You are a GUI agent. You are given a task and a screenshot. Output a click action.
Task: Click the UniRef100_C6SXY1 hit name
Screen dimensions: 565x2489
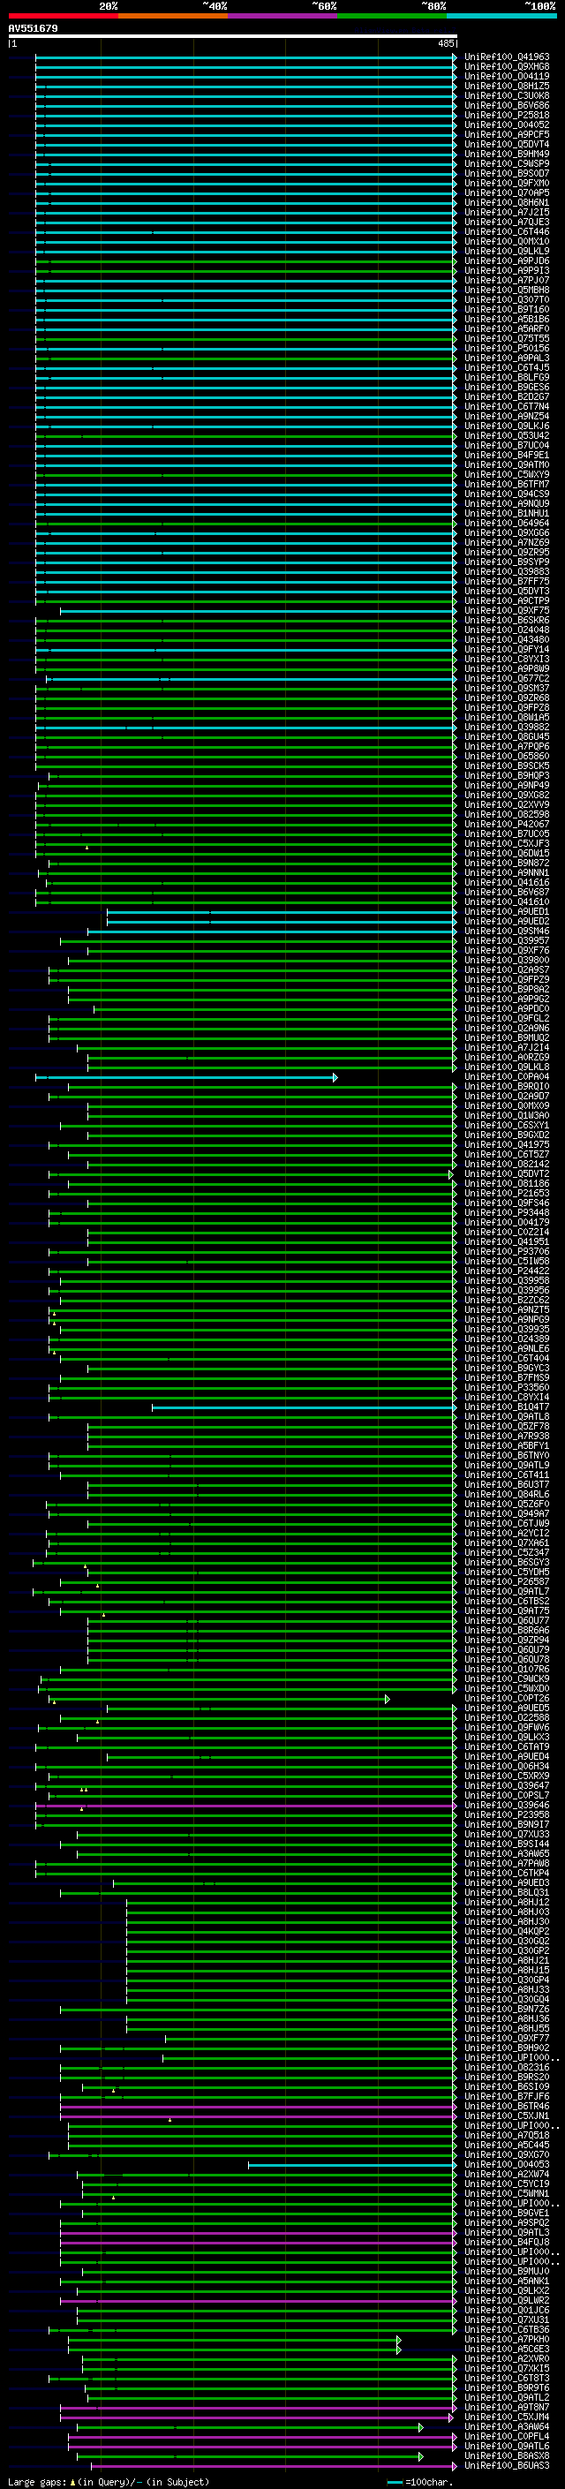click(507, 1126)
